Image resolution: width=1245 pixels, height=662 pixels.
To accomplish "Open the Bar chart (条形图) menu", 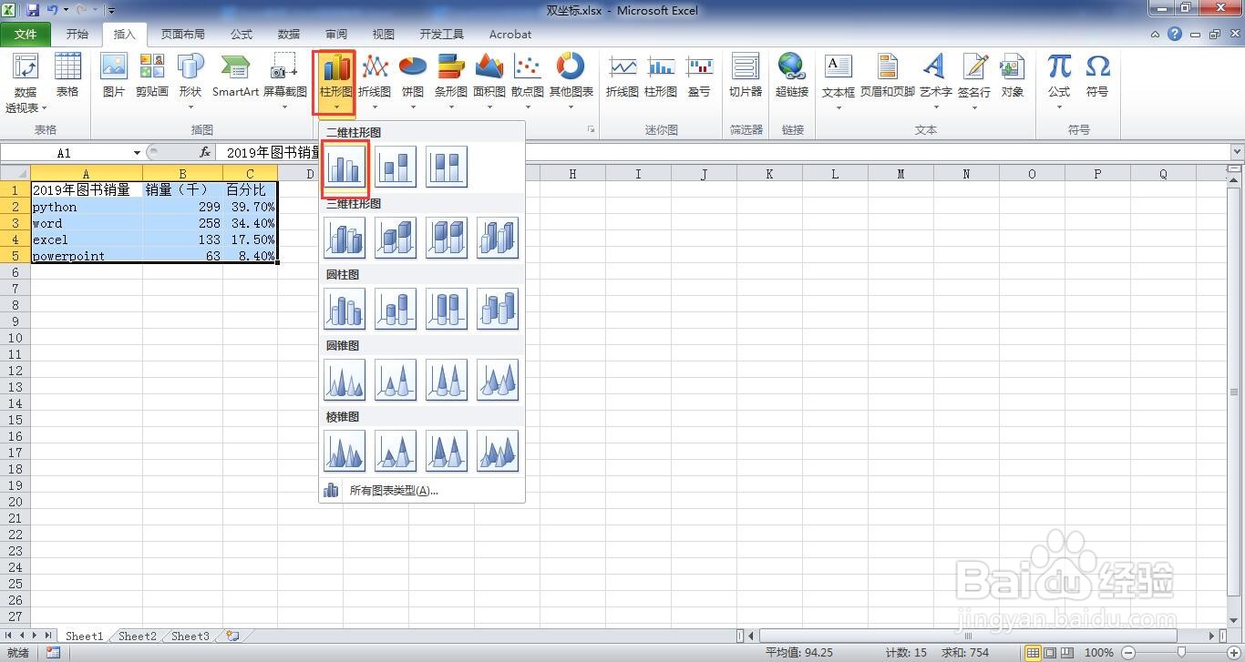I will click(x=451, y=83).
